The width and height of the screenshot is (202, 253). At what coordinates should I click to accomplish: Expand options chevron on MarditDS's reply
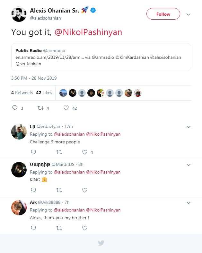tap(189, 165)
